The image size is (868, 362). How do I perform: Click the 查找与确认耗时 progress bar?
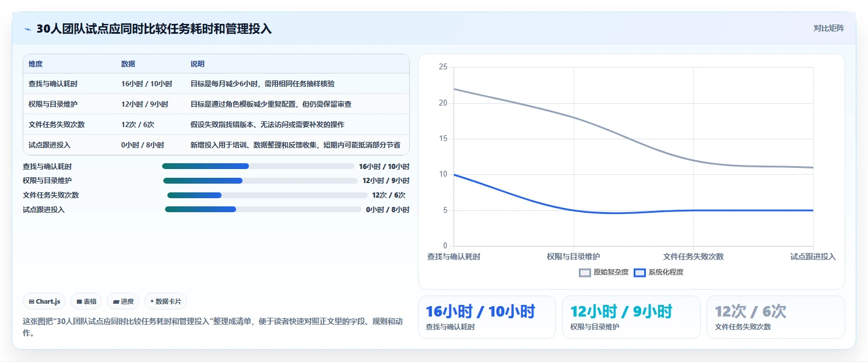pyautogui.click(x=258, y=166)
